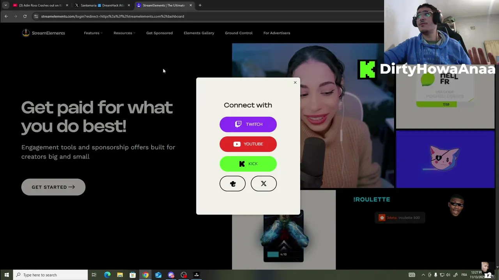This screenshot has height=280, width=499.
Task: Click the Windows taskbar search box
Action: [50, 275]
